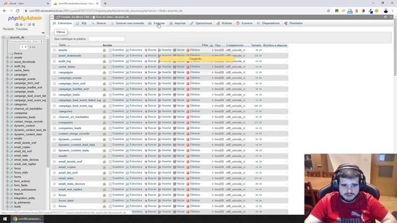Collapse the alvarofo_db database node
Image resolution: width=397 pixels, height=223 pixels.
(3, 37)
